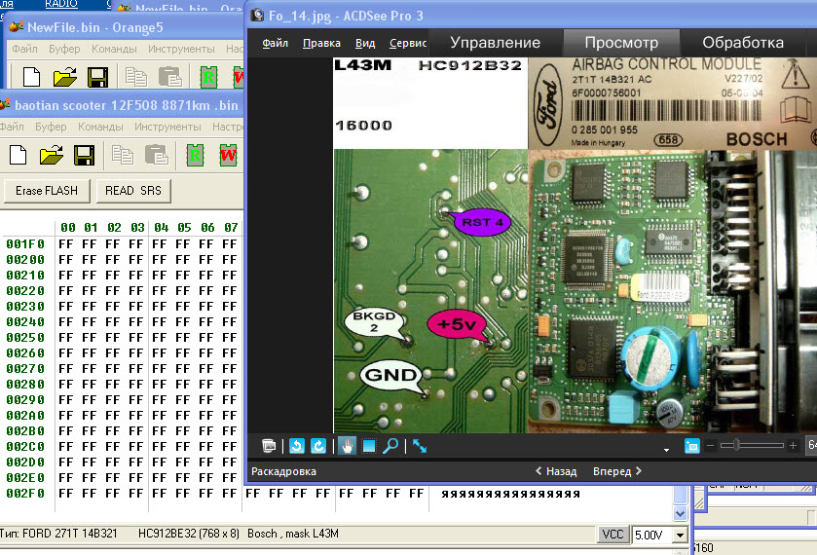817x555 pixels.
Task: Click the external editor icon in ACDSee bottom toolbar
Action: pos(269,446)
